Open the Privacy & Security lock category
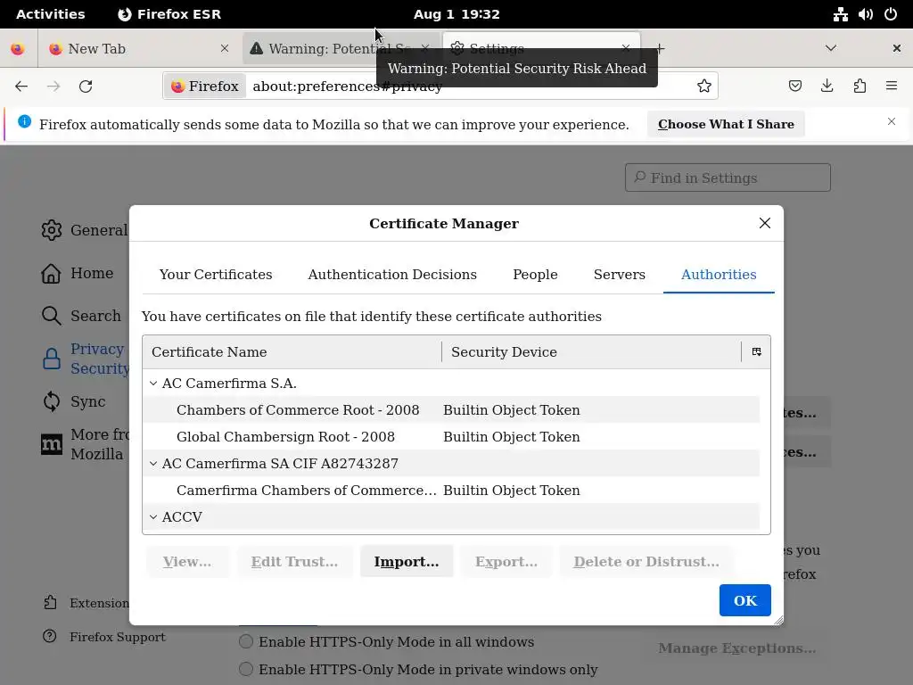This screenshot has width=913, height=685. pyautogui.click(x=85, y=359)
